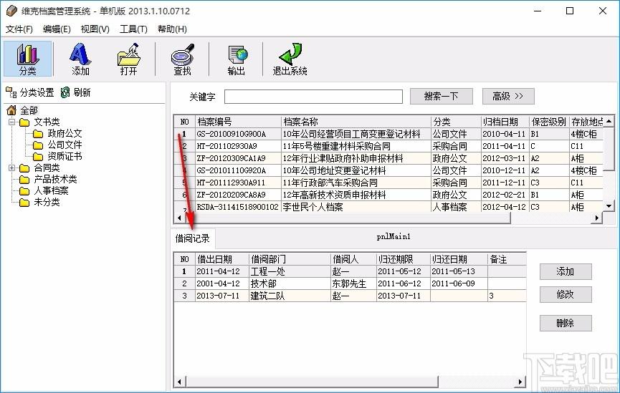Expand 高级 >> search options

pyautogui.click(x=508, y=96)
